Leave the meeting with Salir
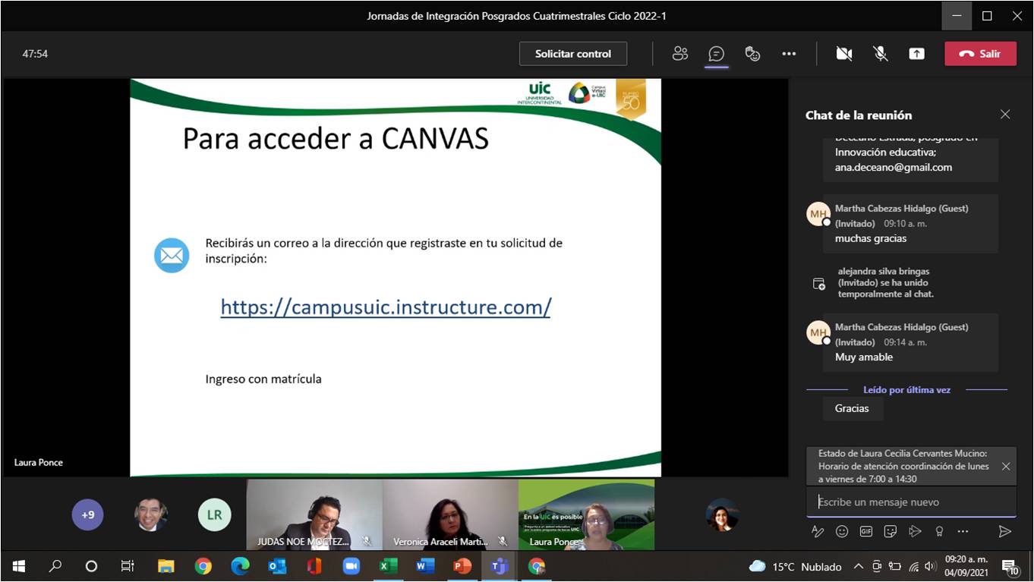Screen dimensions: 1034x582 pyautogui.click(x=980, y=54)
